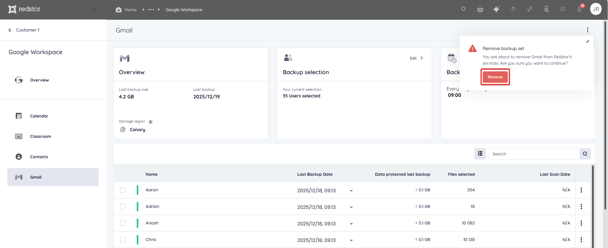Click the users icon on Backup selection
Viewport: 608px width, 248px height.
(x=288, y=58)
